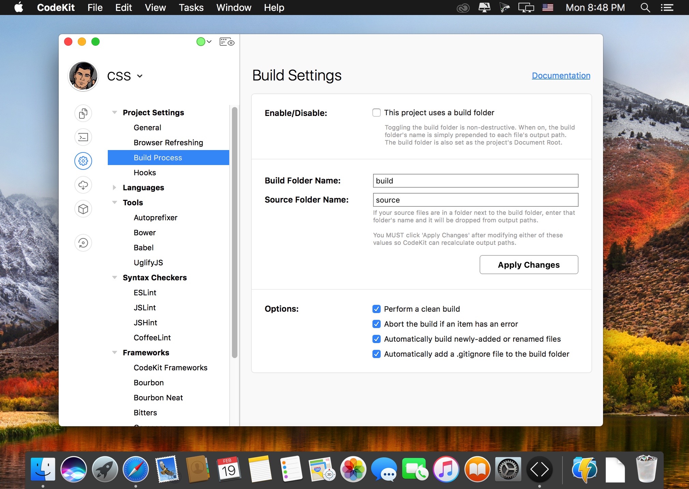
Task: Collapse the Syntax Checkers section
Action: point(115,277)
